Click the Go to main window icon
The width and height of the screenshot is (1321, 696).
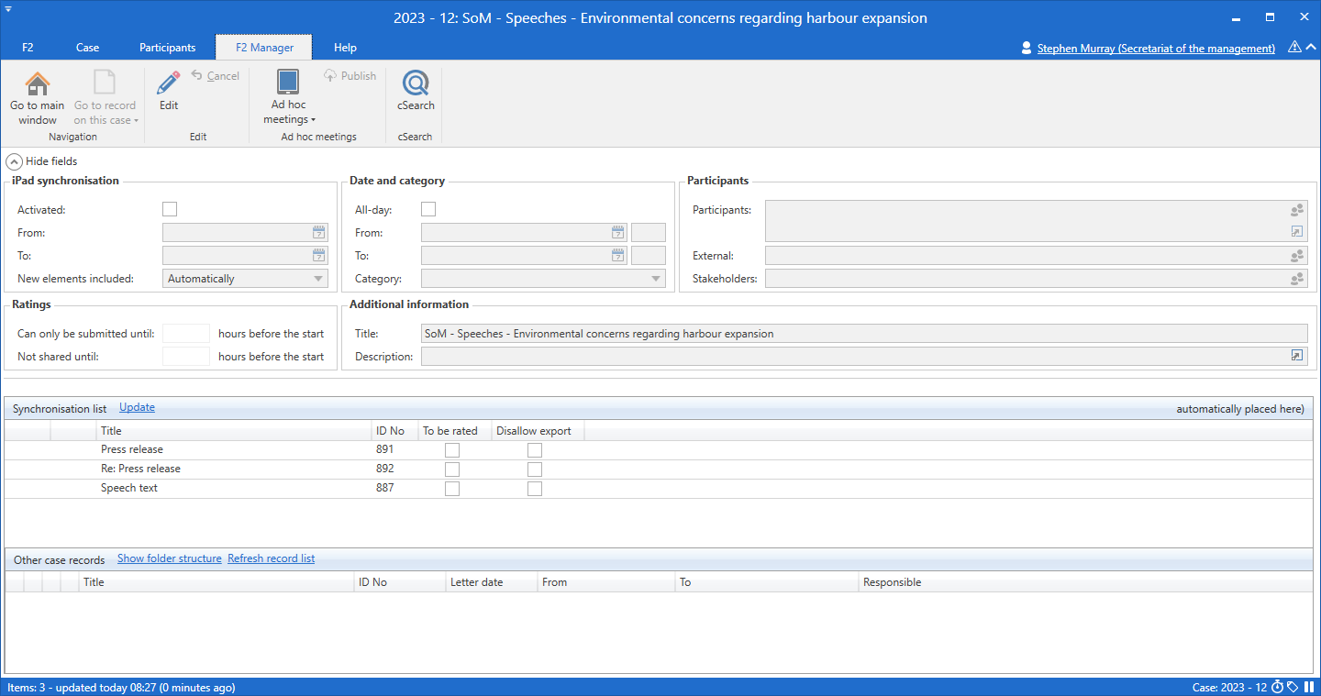[x=38, y=84]
